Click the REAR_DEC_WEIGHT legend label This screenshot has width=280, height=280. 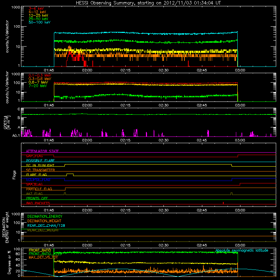(43, 230)
